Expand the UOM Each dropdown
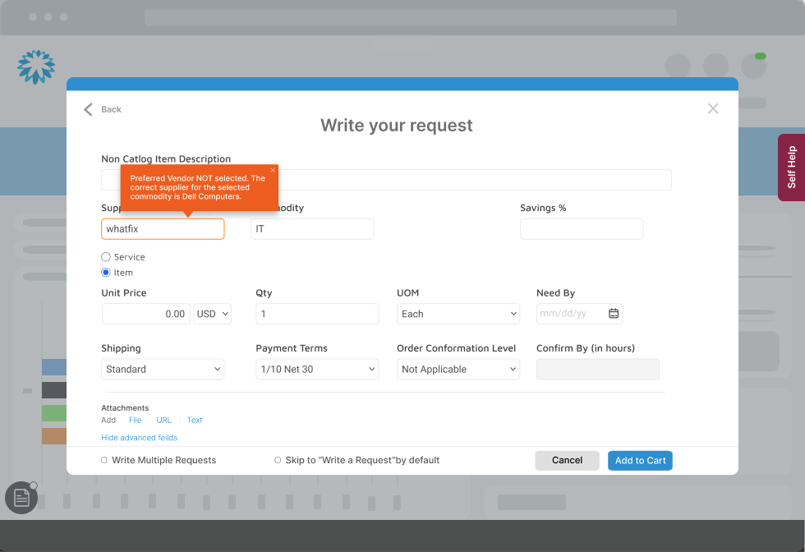 [458, 314]
